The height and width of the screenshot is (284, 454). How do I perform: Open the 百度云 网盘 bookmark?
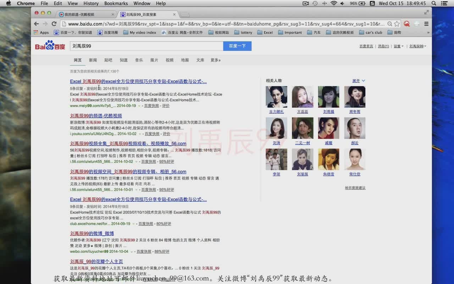pyautogui.click(x=182, y=32)
